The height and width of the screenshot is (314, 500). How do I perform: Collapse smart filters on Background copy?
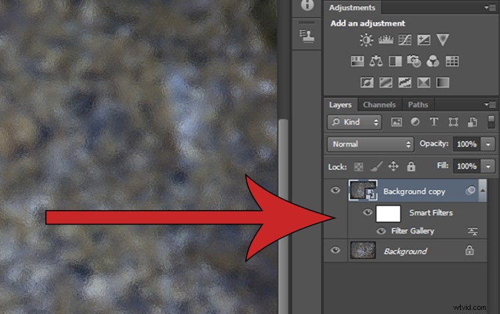483,190
